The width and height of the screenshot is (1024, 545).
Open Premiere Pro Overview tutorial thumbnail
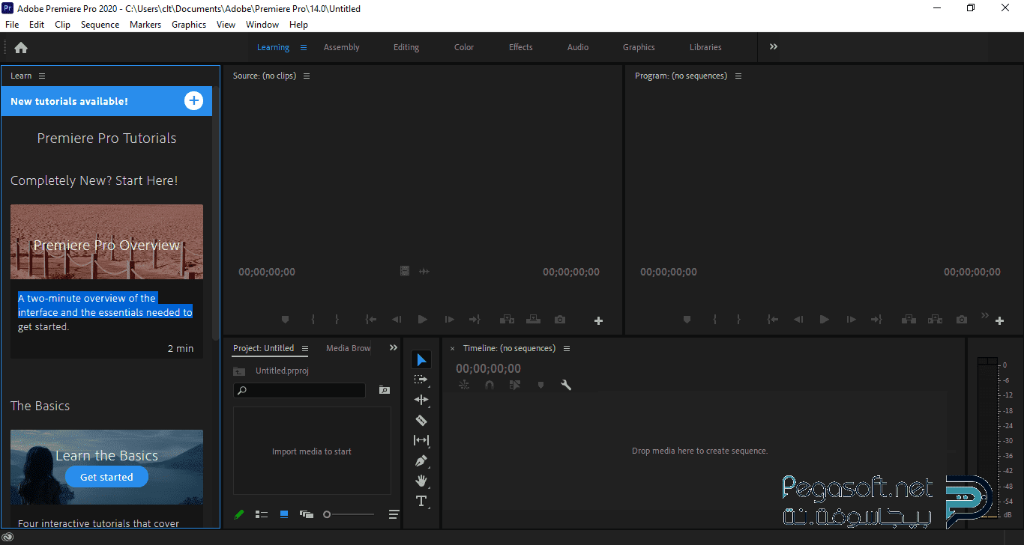click(x=106, y=242)
